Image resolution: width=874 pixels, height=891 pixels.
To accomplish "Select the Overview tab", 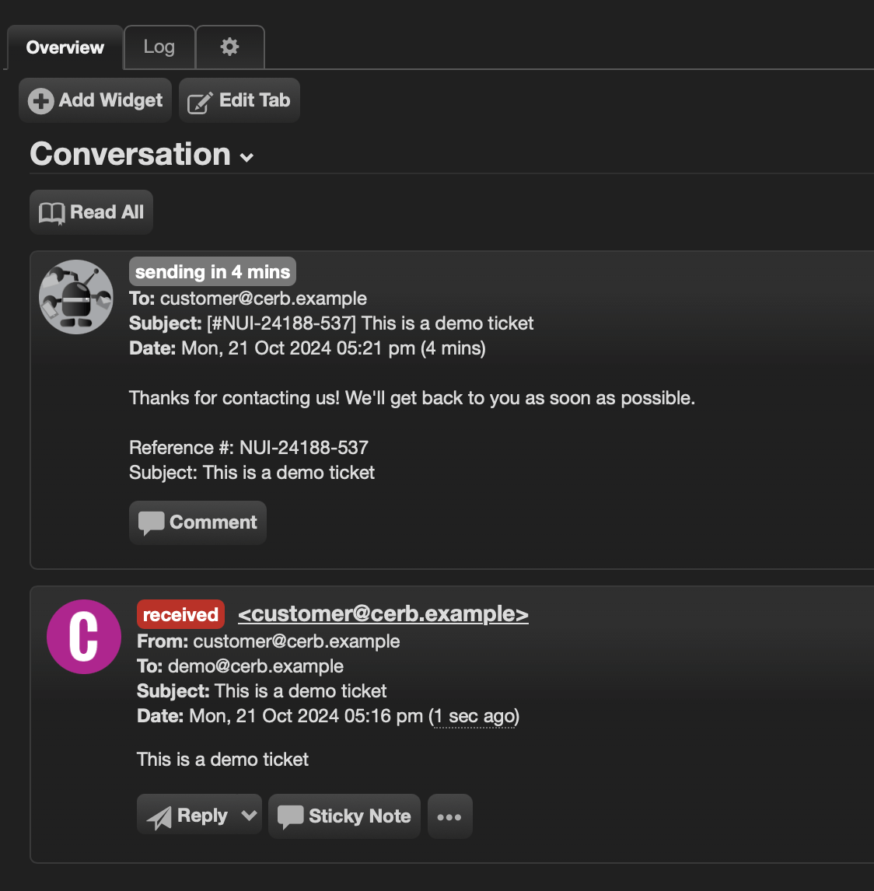I will pyautogui.click(x=65, y=47).
